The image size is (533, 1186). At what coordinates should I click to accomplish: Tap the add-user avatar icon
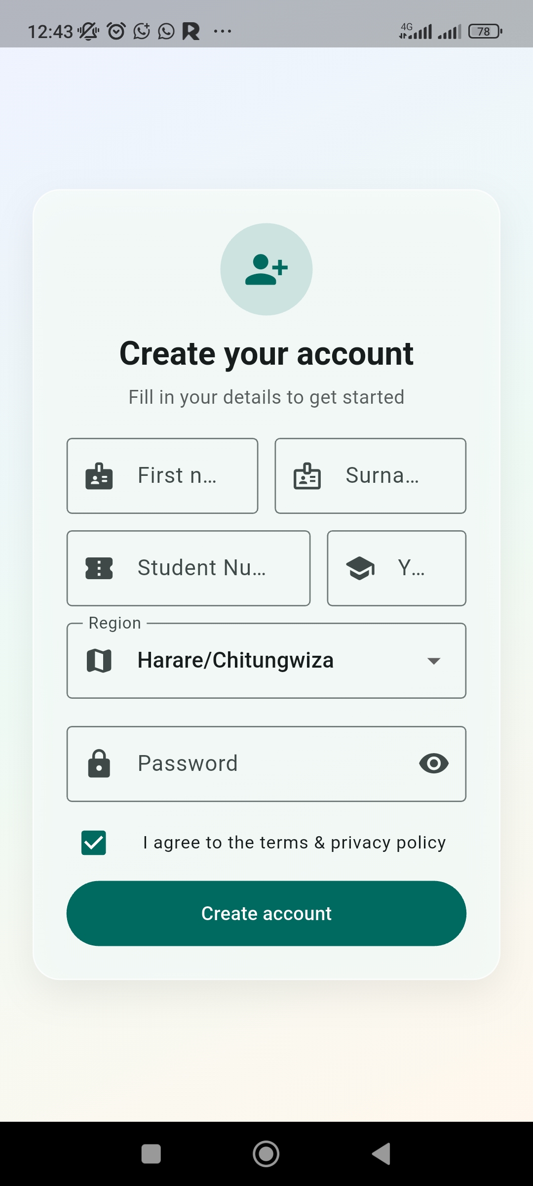[266, 269]
